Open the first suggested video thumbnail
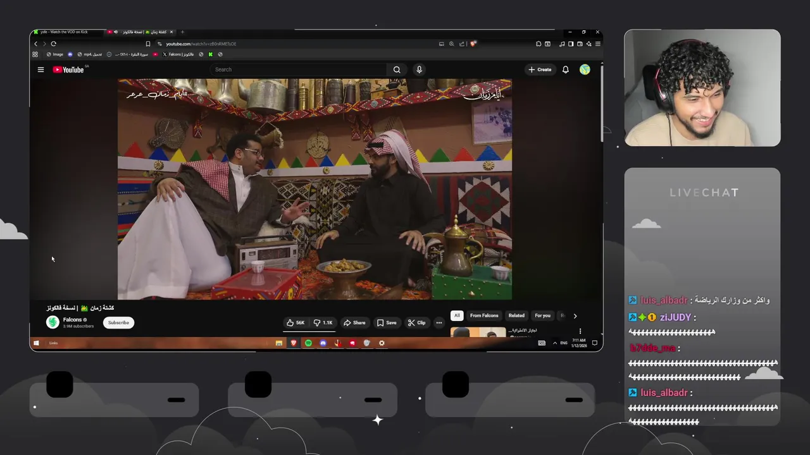Screen dimensions: 810x455 [478, 332]
